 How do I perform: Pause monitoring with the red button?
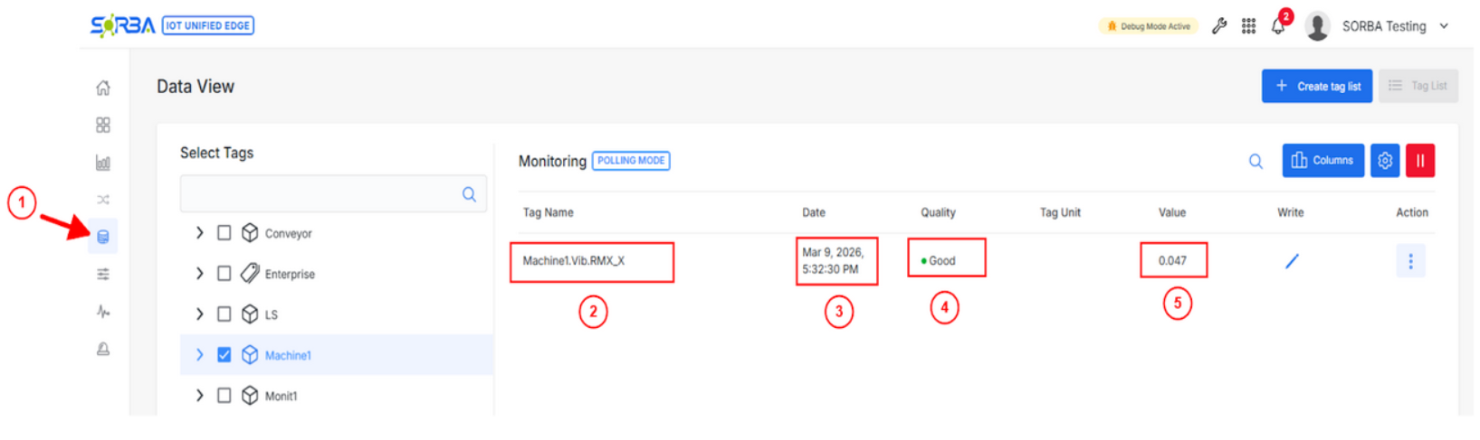tap(1419, 161)
